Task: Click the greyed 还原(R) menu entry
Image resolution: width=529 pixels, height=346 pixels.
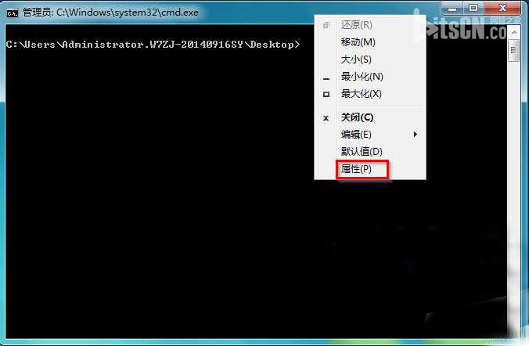Action: (x=370, y=25)
